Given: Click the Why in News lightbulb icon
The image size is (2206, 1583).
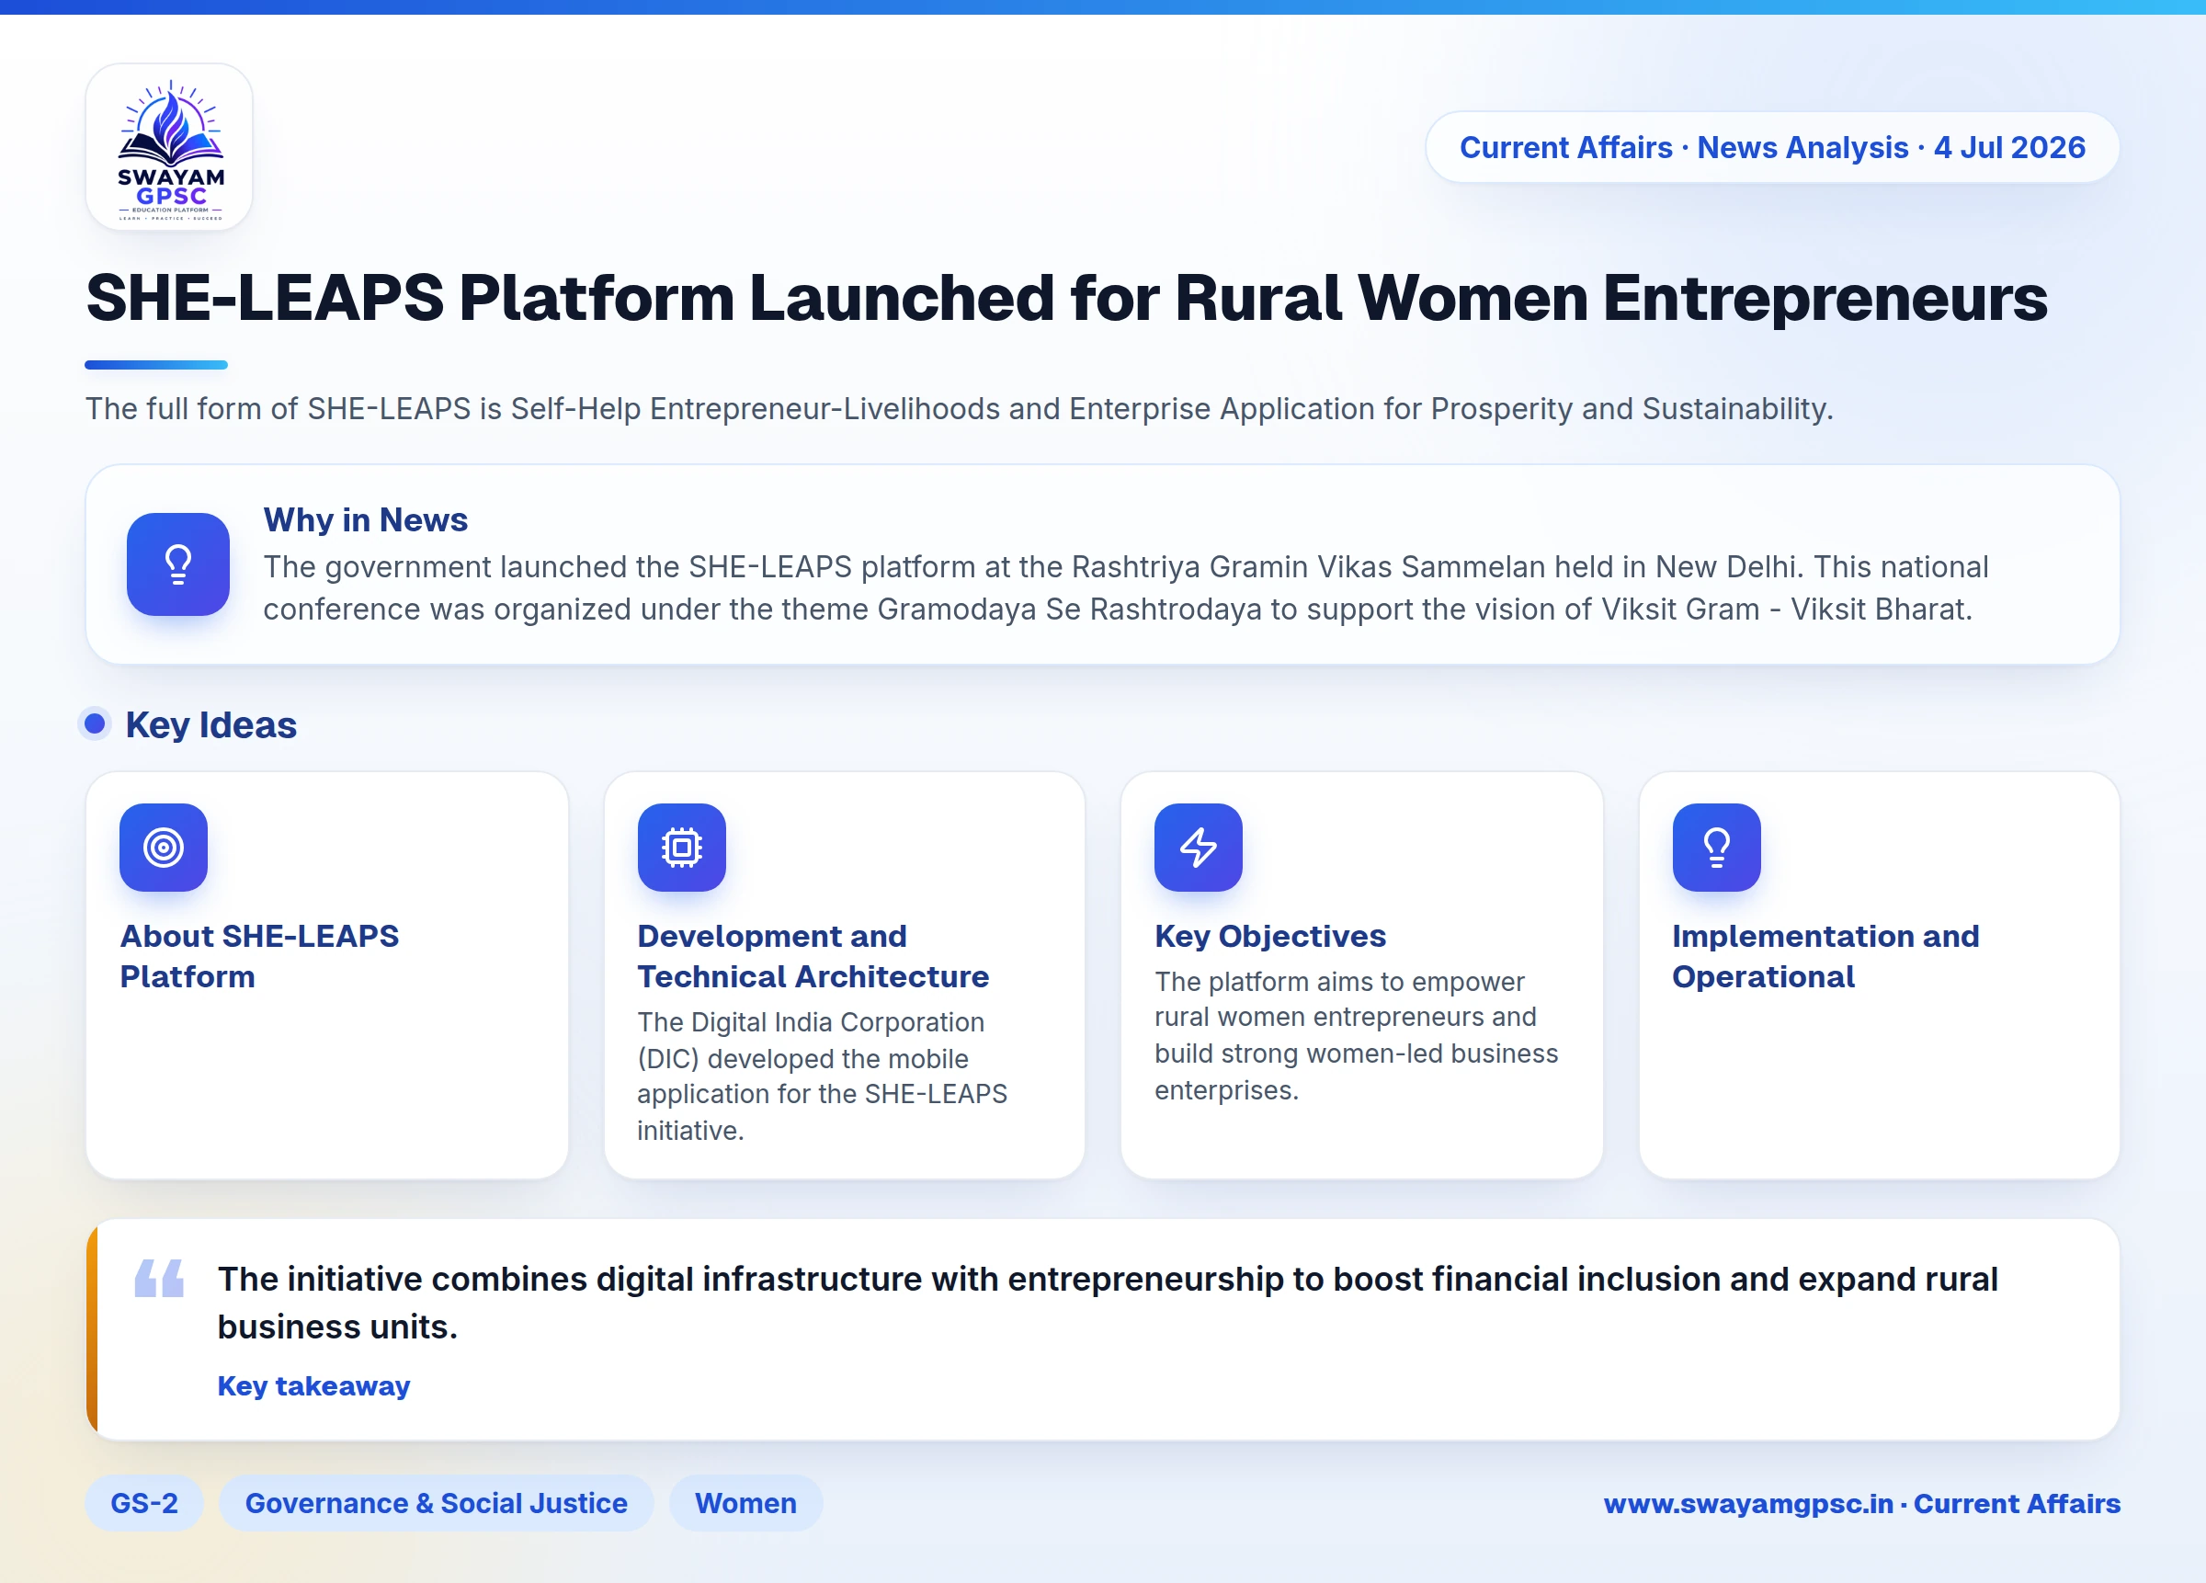Looking at the screenshot, I should click(178, 564).
